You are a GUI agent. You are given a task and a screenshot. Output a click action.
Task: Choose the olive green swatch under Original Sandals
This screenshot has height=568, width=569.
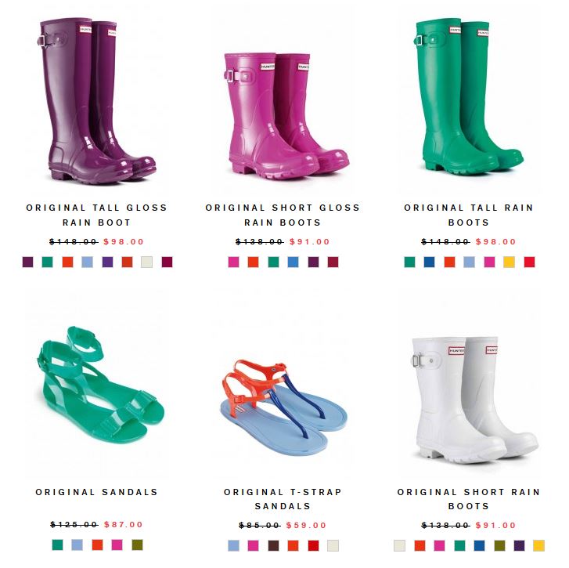tap(137, 544)
